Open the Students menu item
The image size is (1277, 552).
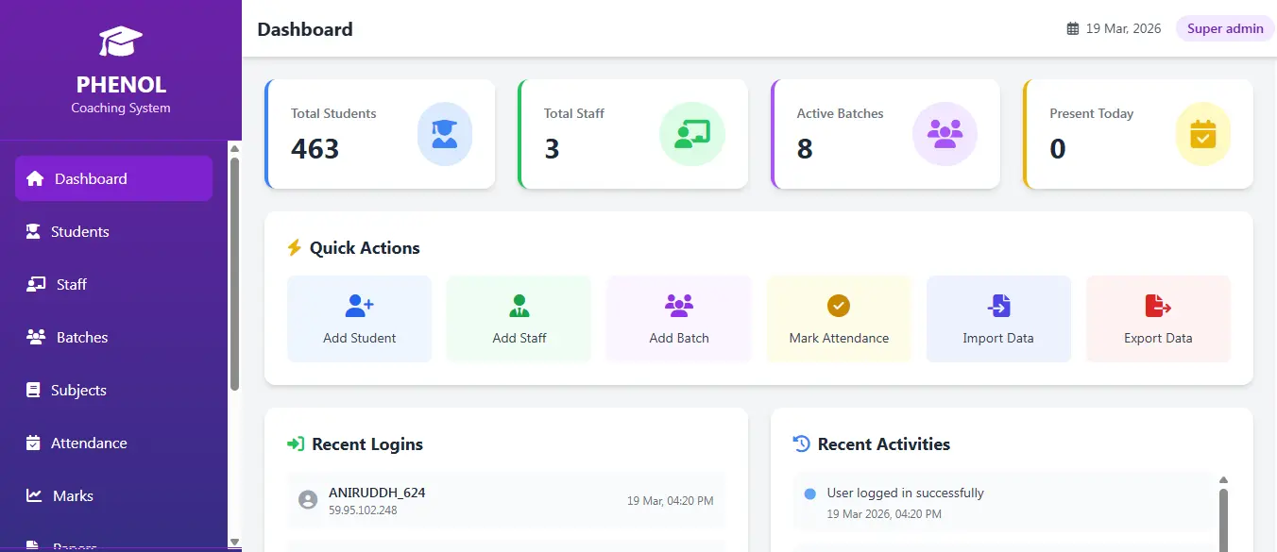[x=113, y=231]
